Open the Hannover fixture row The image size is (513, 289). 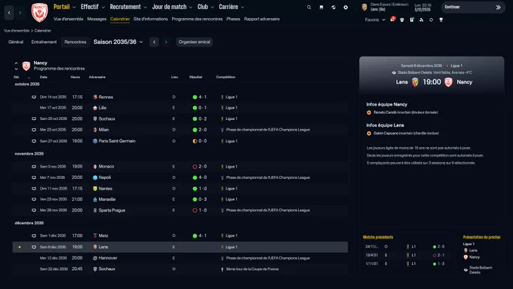coord(180,258)
